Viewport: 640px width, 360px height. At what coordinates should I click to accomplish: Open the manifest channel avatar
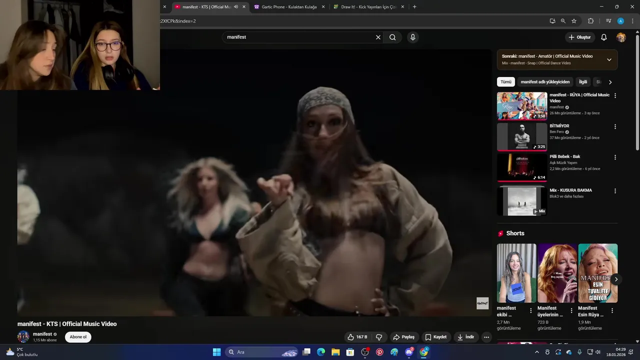23,336
